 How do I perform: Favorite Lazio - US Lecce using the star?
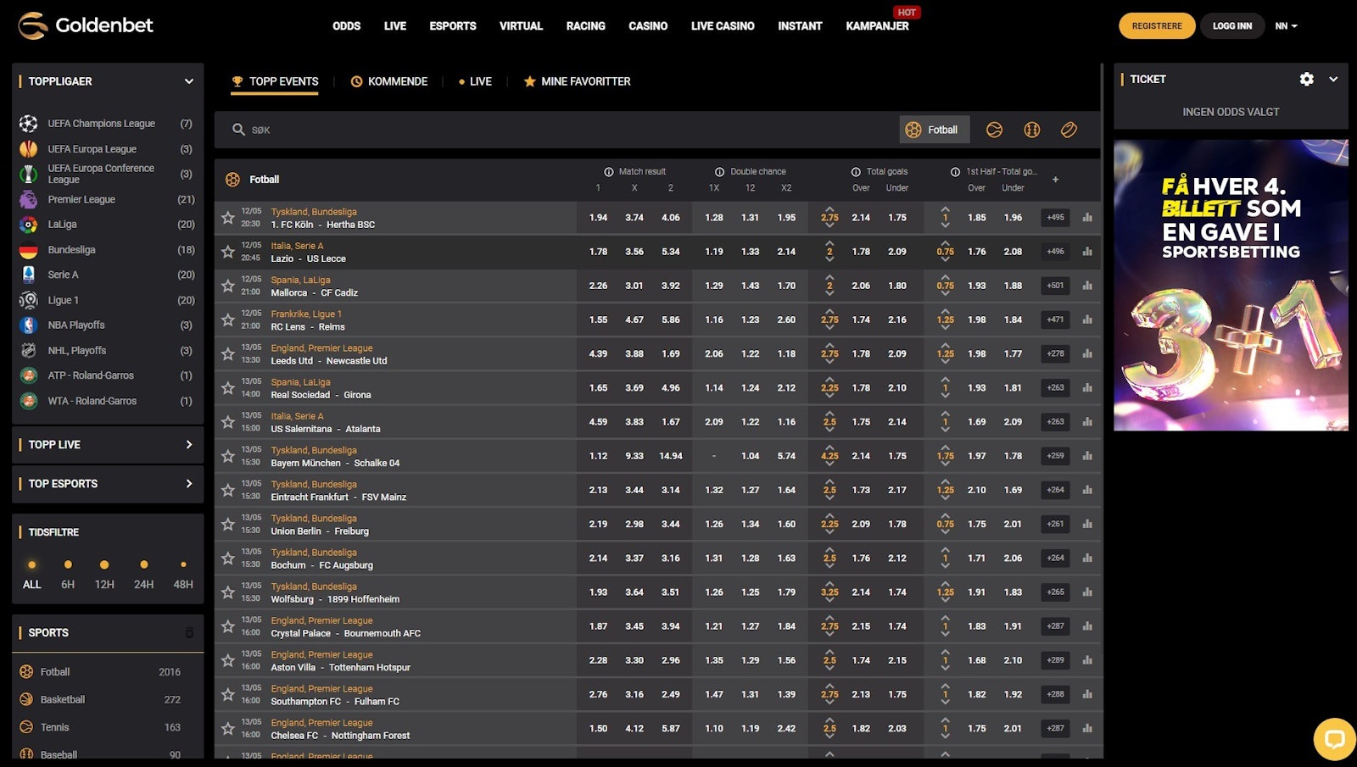point(227,252)
